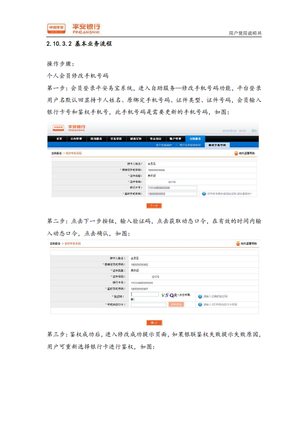Click help pot icon in the bank-card entry form
Viewport: 308px width, 436px height.
(x=236, y=153)
